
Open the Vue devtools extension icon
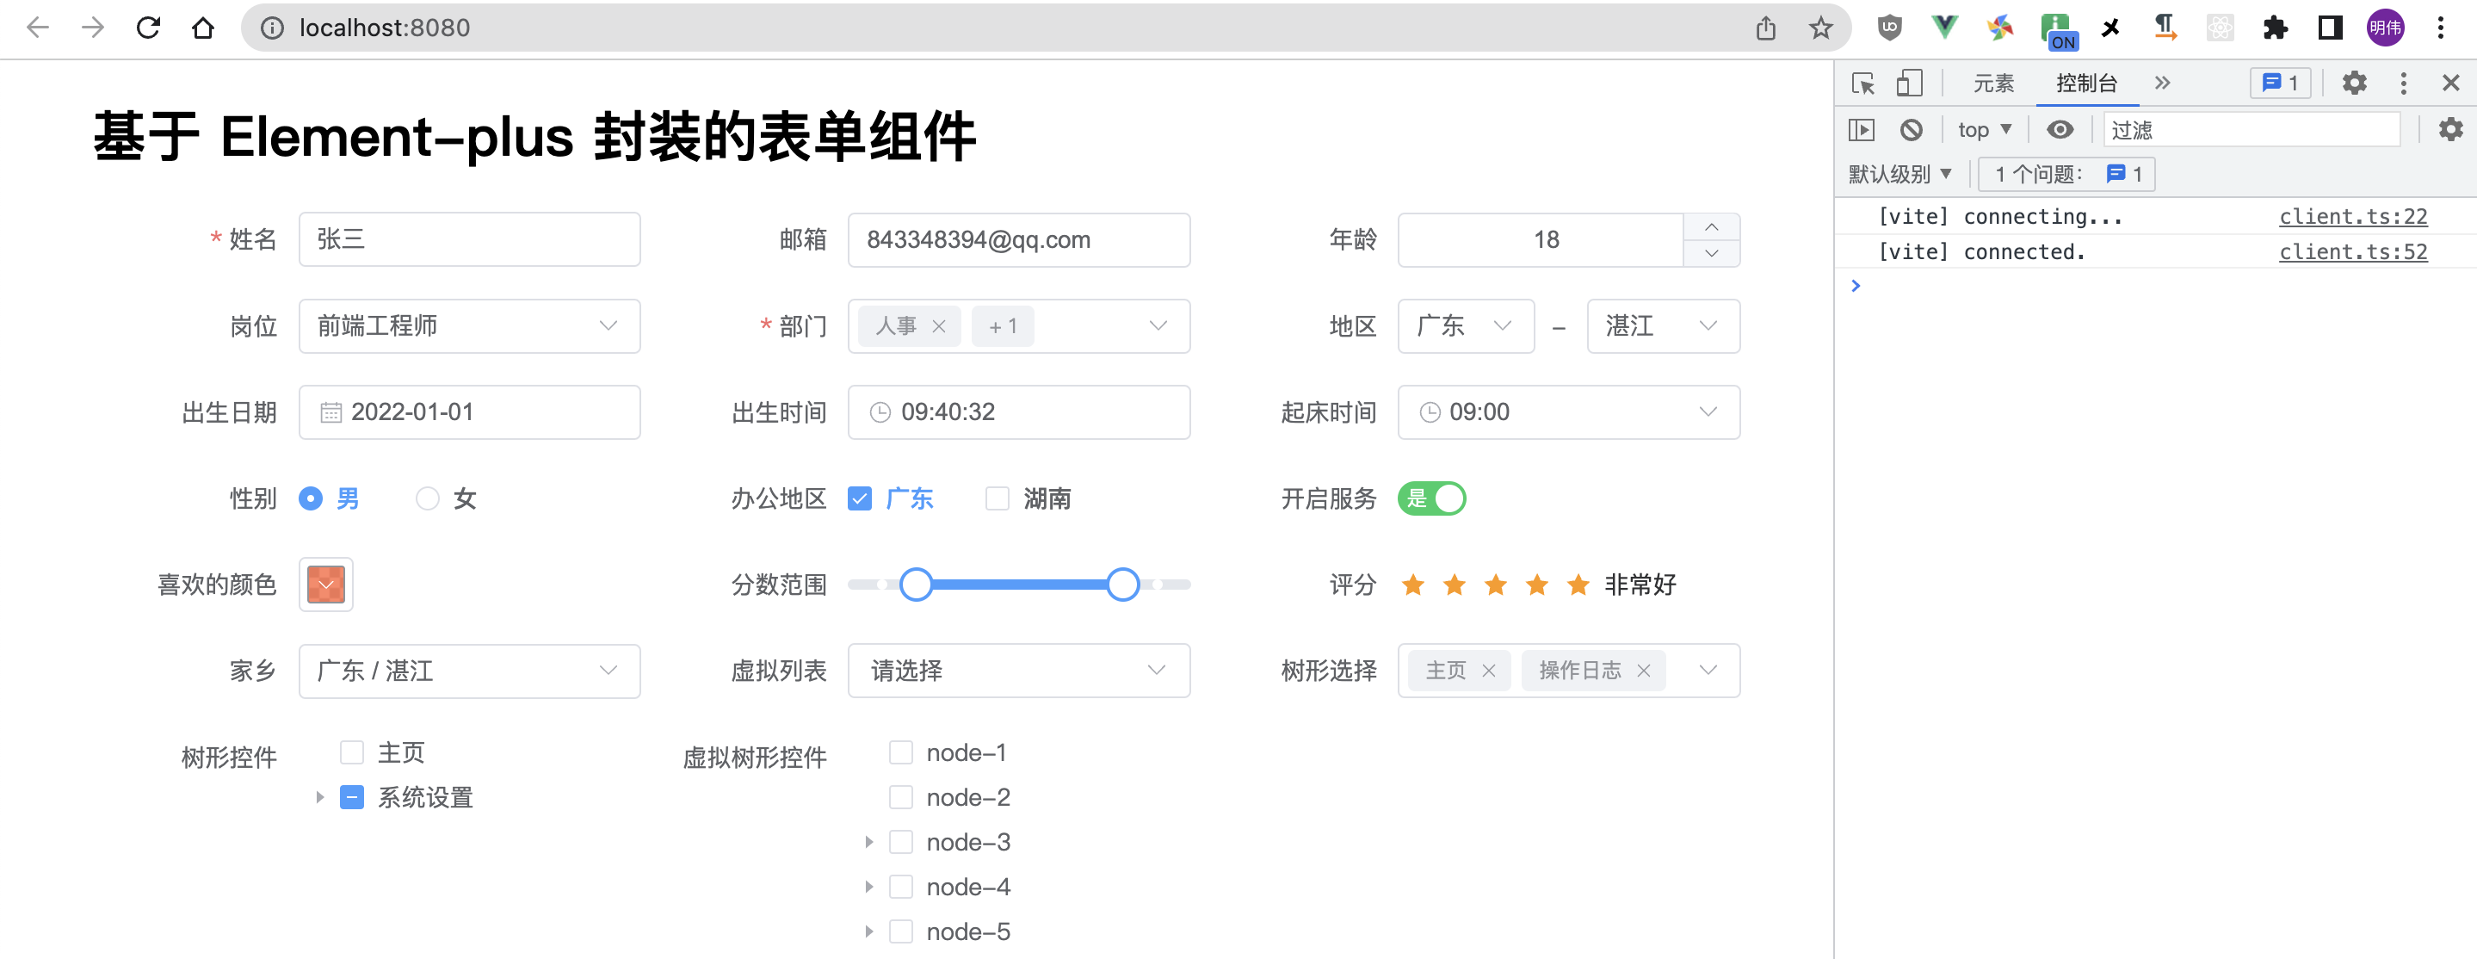pos(1943,27)
